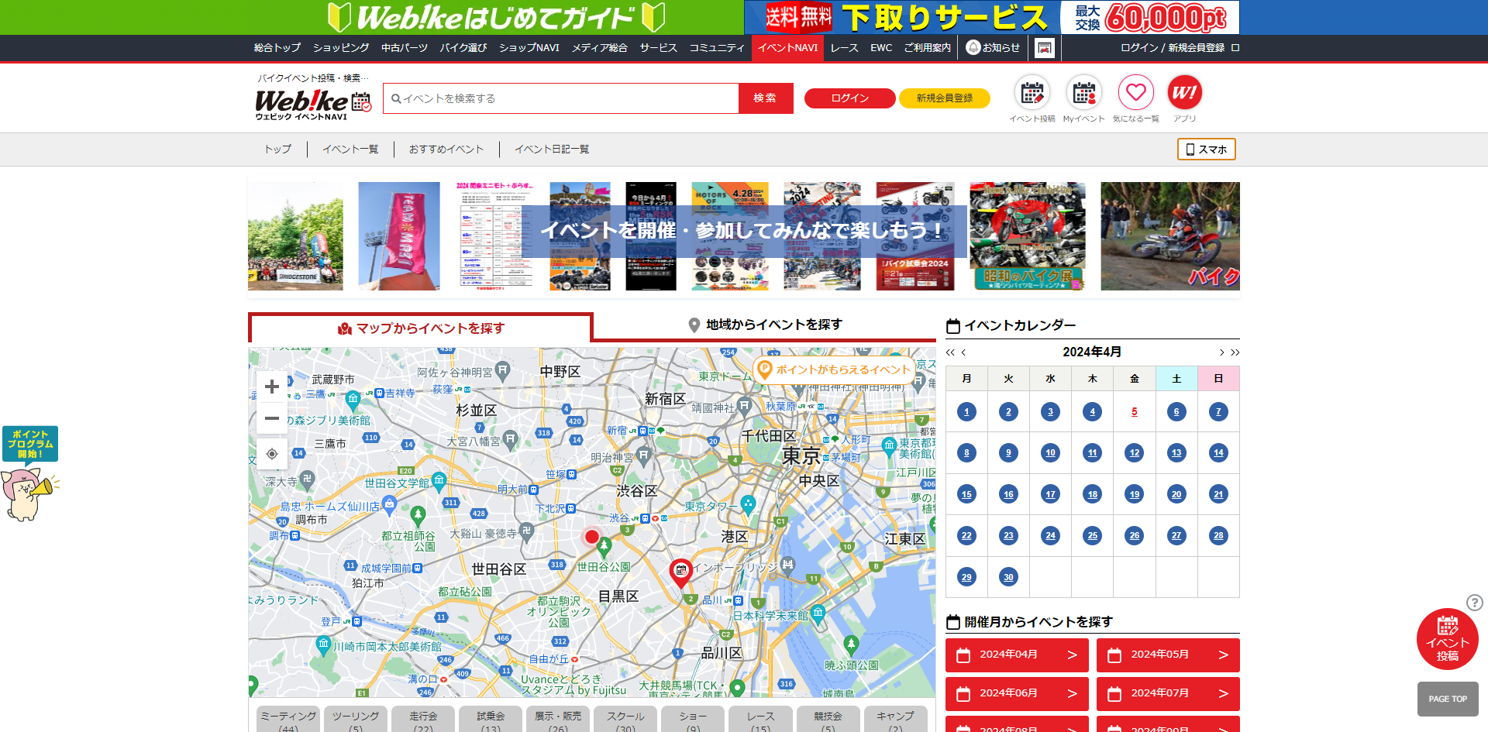Open イベント一覧 menu item
The image size is (1488, 732).
(350, 149)
